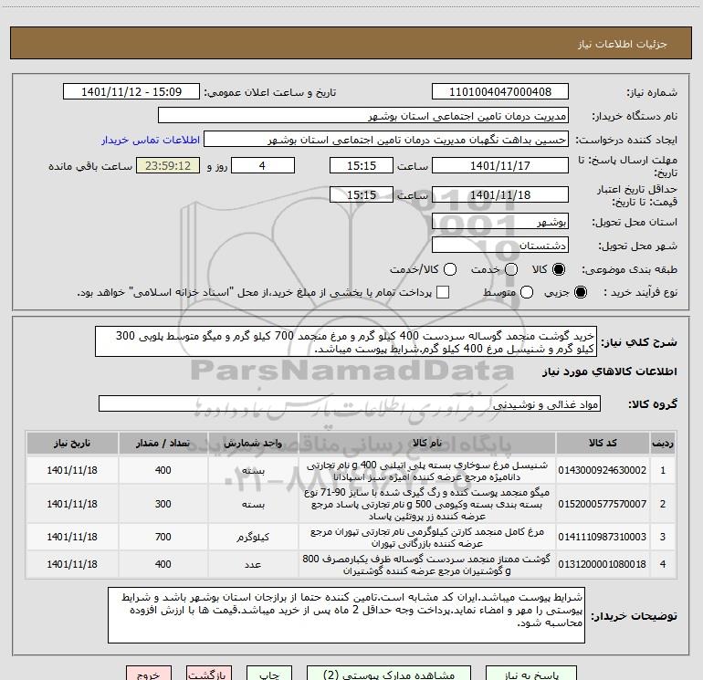
Task: Click the buyer organization name field
Action: point(363,116)
